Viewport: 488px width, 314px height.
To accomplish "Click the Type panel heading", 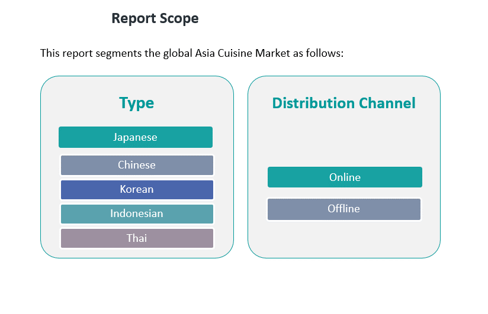I will 136,103.
